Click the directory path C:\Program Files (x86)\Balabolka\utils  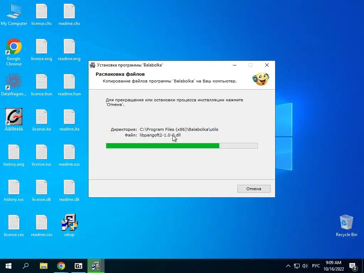pos(179,129)
